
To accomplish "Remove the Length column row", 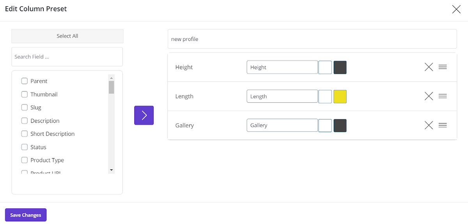I will click(429, 96).
